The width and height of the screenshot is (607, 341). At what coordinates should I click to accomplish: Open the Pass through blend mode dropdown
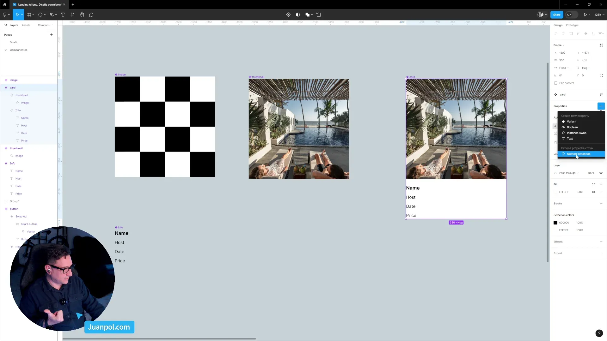[568, 173]
